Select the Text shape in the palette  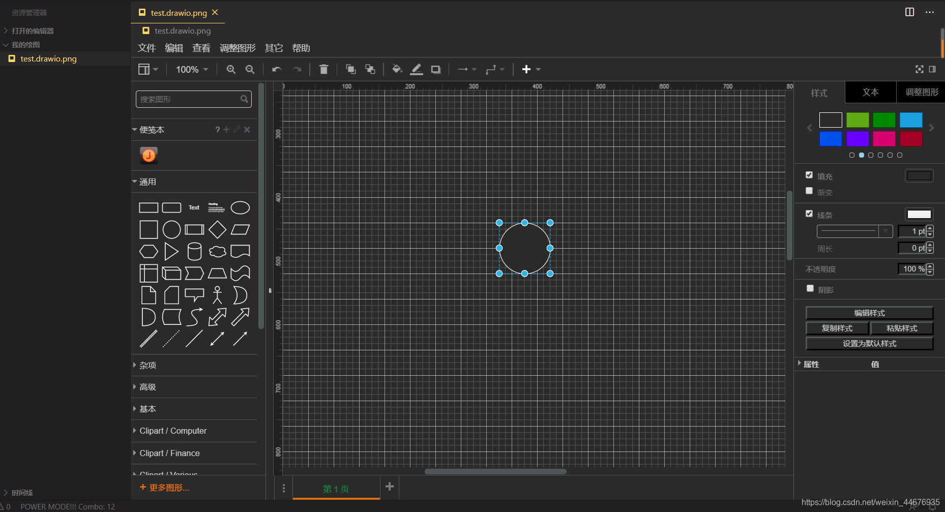click(194, 207)
